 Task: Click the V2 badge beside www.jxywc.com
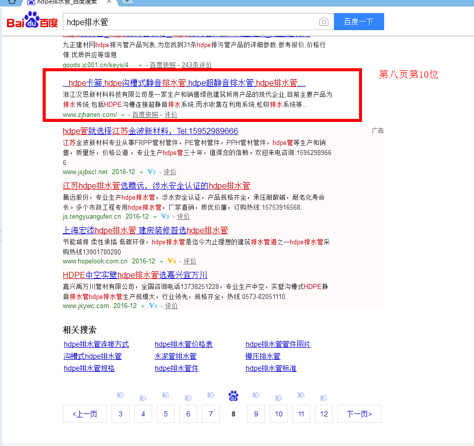coord(153,306)
